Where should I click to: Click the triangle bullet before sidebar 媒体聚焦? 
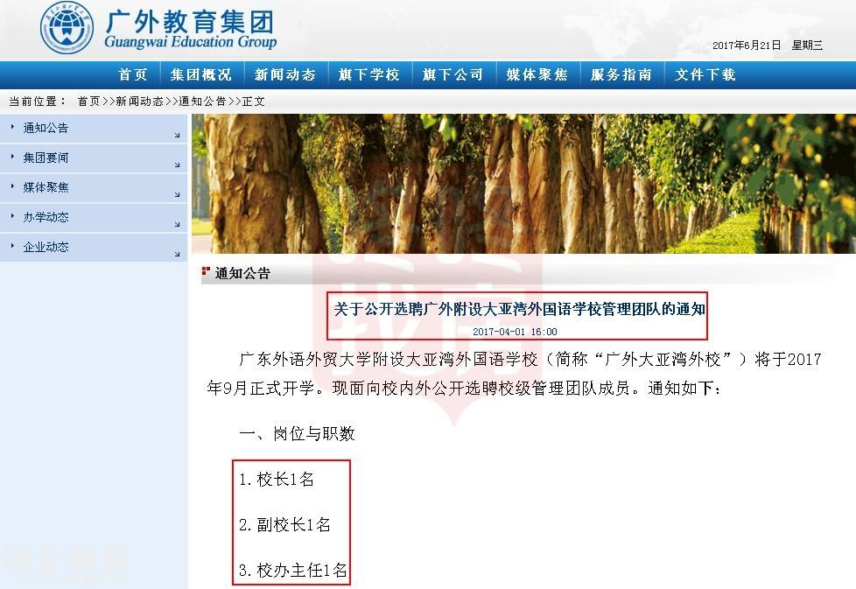click(x=12, y=186)
